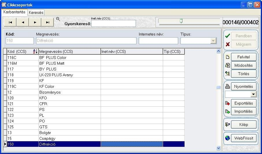262x154 pixels.
Task: Maximize the Cikkcsoportok window
Action: 250,5
